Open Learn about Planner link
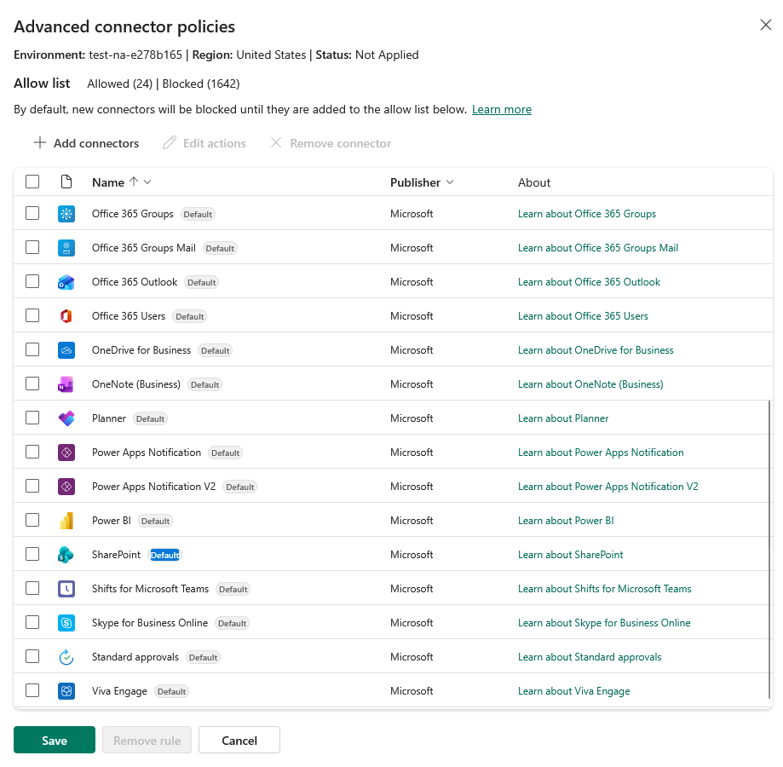The width and height of the screenshot is (783, 767). [x=563, y=418]
